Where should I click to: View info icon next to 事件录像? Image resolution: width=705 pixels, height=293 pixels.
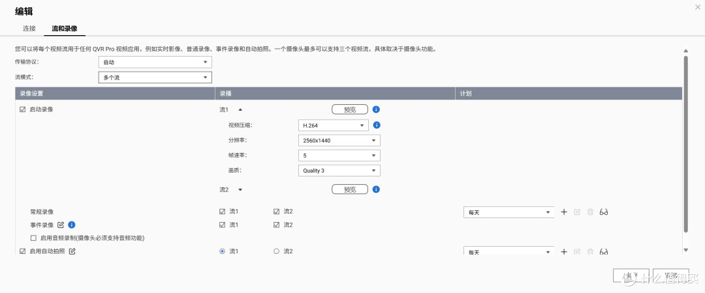click(72, 225)
